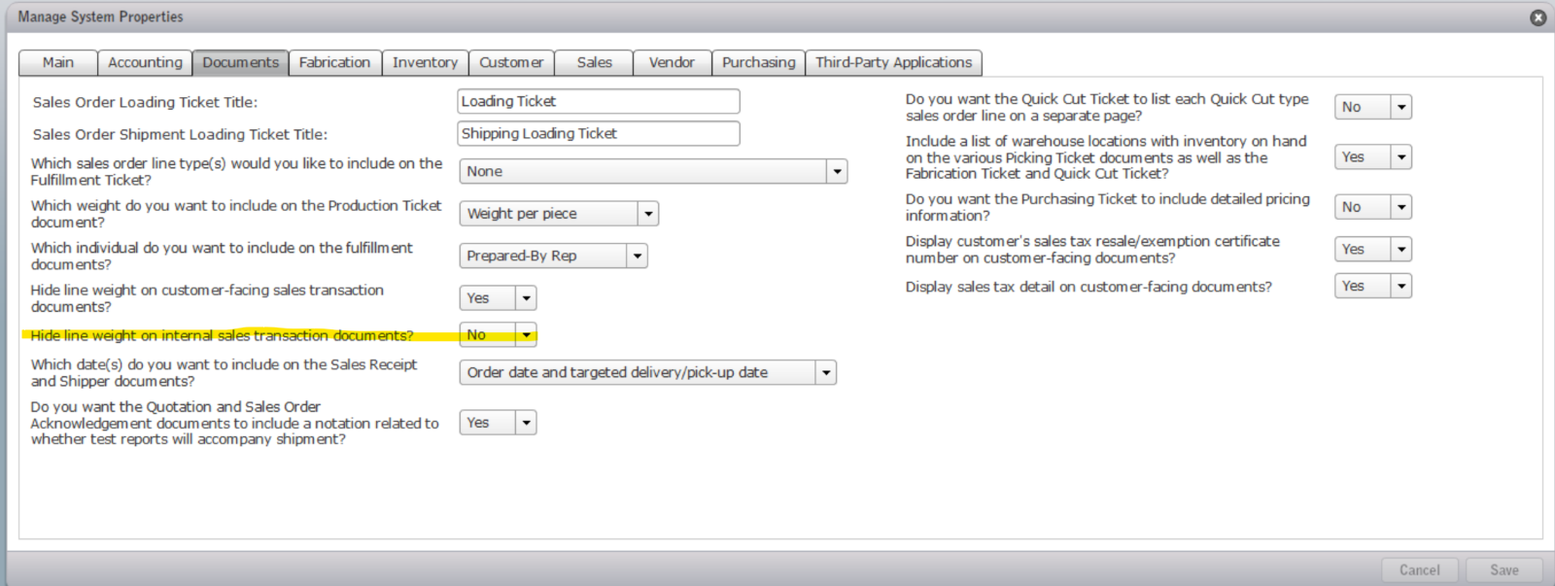Viewport: 1555px width, 586px height.
Task: Click the Save button
Action: point(1503,570)
